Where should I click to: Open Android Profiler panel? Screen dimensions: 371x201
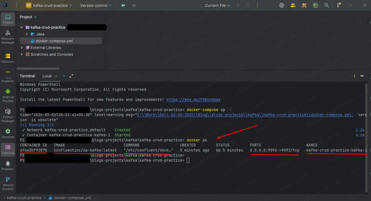point(8,95)
